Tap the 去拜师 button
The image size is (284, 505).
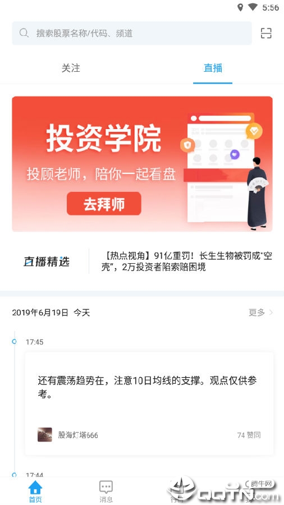(104, 204)
